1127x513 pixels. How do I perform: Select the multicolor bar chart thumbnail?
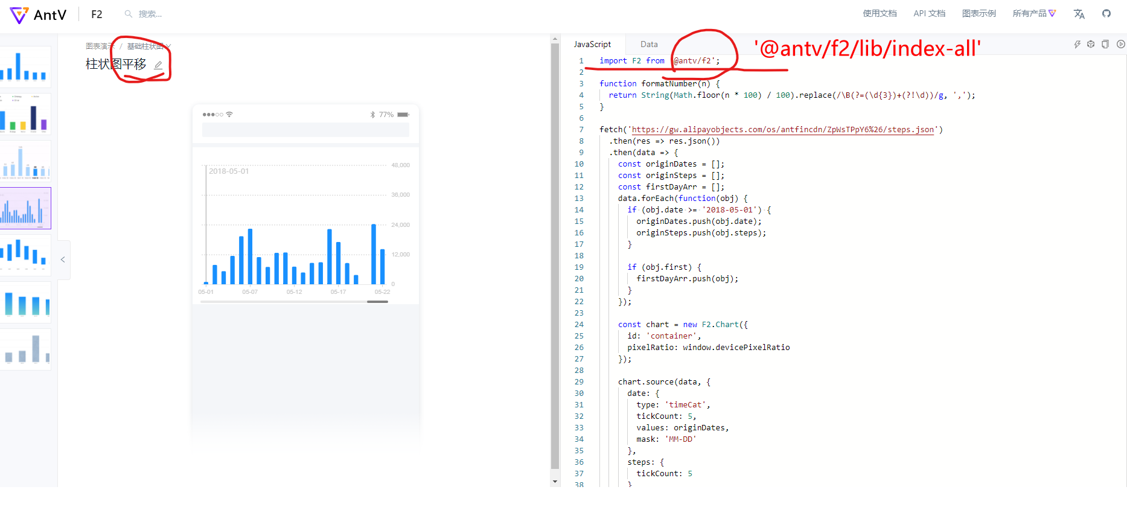pos(25,114)
